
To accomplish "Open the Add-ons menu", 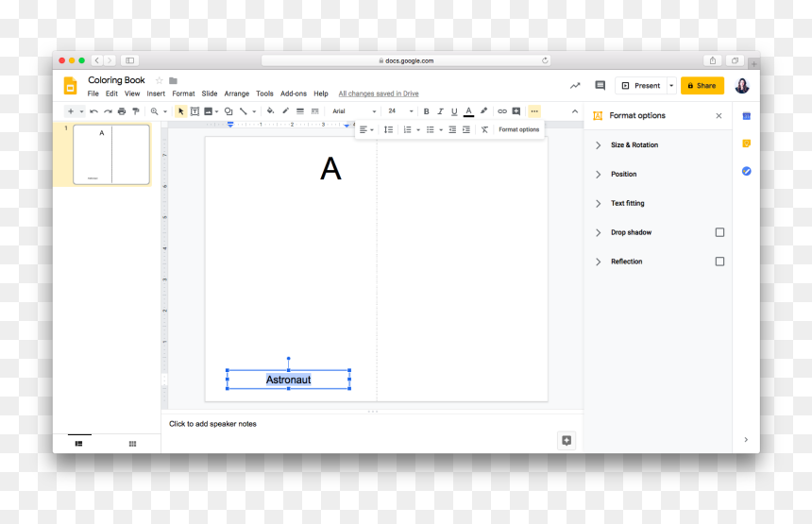I will coord(294,93).
